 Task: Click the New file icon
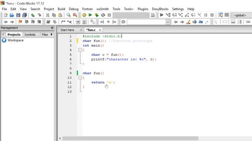tap(6, 15)
